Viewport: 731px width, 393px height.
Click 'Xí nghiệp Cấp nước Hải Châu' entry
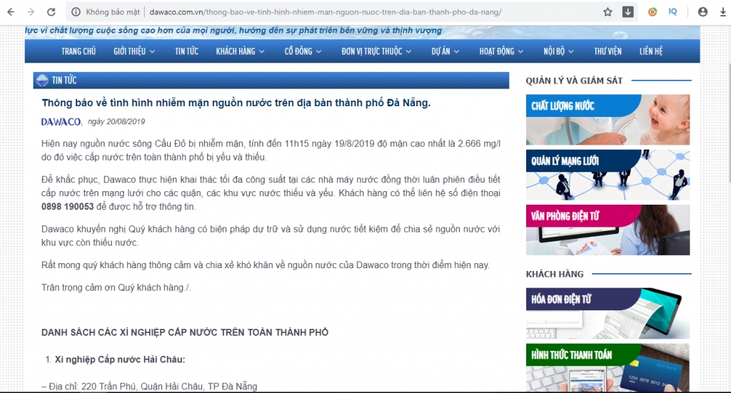[120, 359]
